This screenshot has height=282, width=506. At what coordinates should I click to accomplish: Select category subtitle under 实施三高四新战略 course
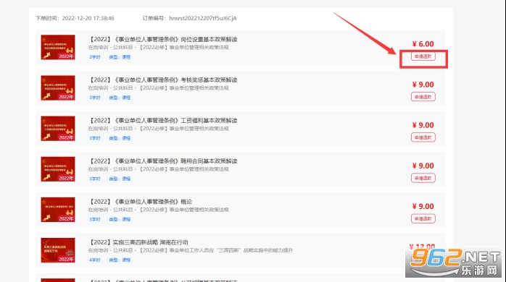tap(191, 250)
